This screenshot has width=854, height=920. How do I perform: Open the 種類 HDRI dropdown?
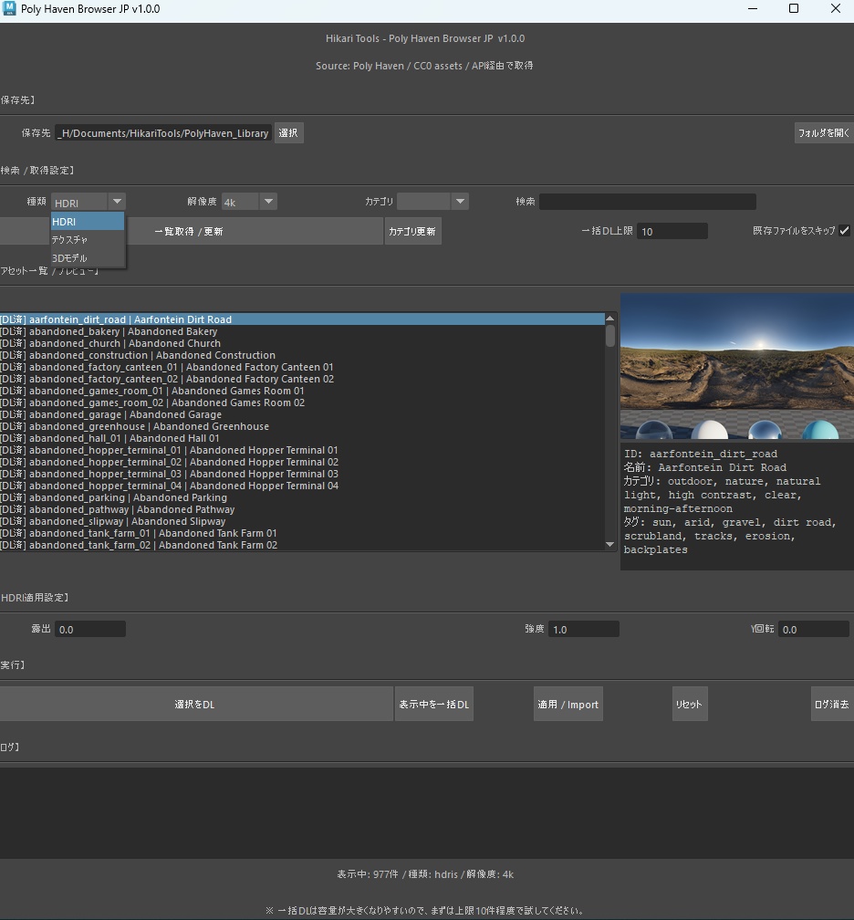click(x=88, y=202)
